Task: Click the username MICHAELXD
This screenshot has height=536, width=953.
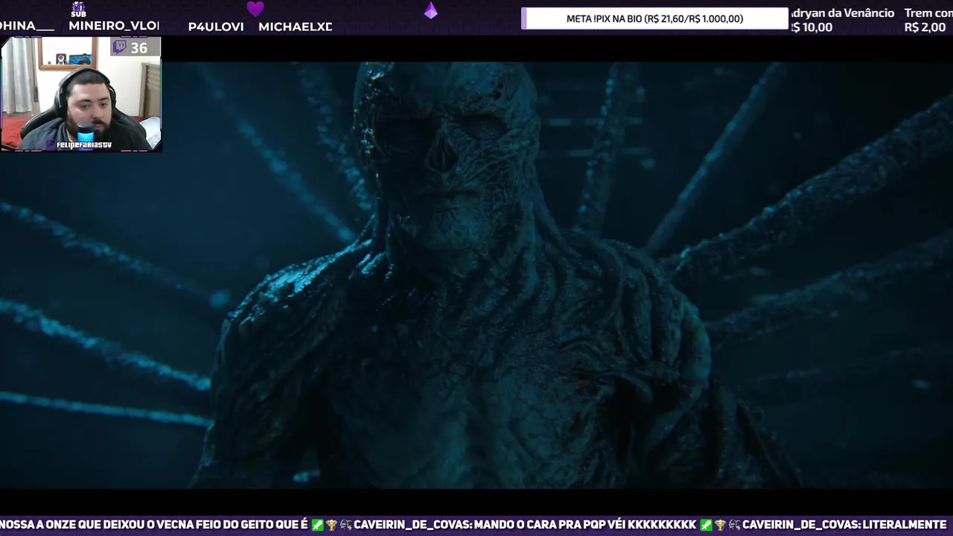Action: pyautogui.click(x=296, y=27)
